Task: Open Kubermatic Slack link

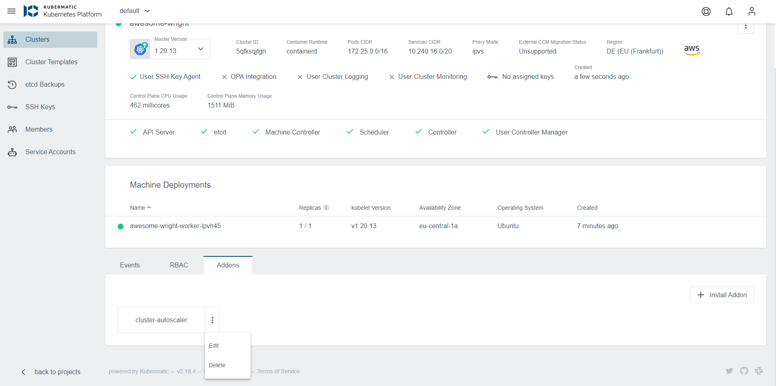Action: click(759, 371)
